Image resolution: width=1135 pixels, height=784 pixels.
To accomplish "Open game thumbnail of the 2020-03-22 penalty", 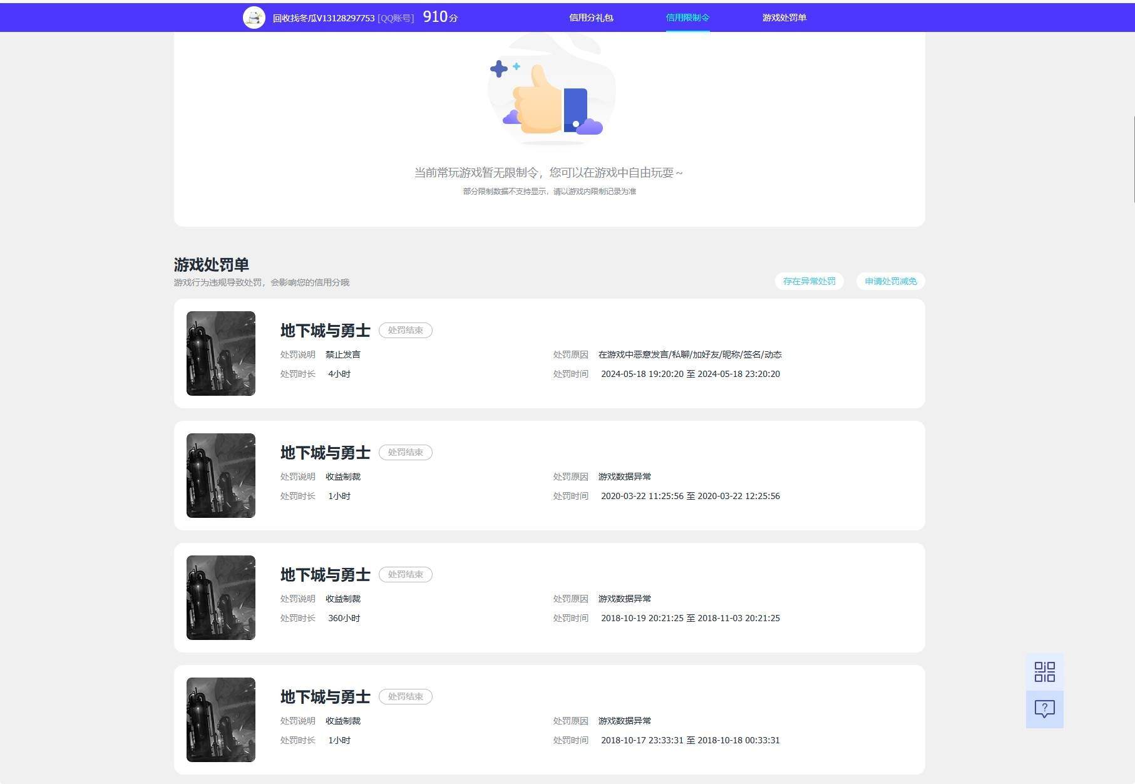I will pos(221,475).
